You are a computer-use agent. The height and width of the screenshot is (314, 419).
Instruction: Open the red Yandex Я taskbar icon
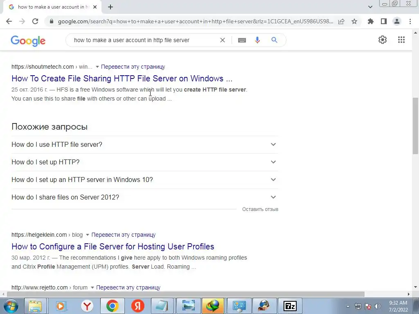click(x=137, y=306)
